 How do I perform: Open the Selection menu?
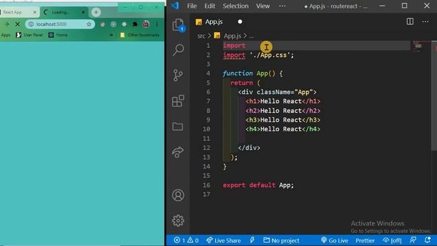[236, 6]
